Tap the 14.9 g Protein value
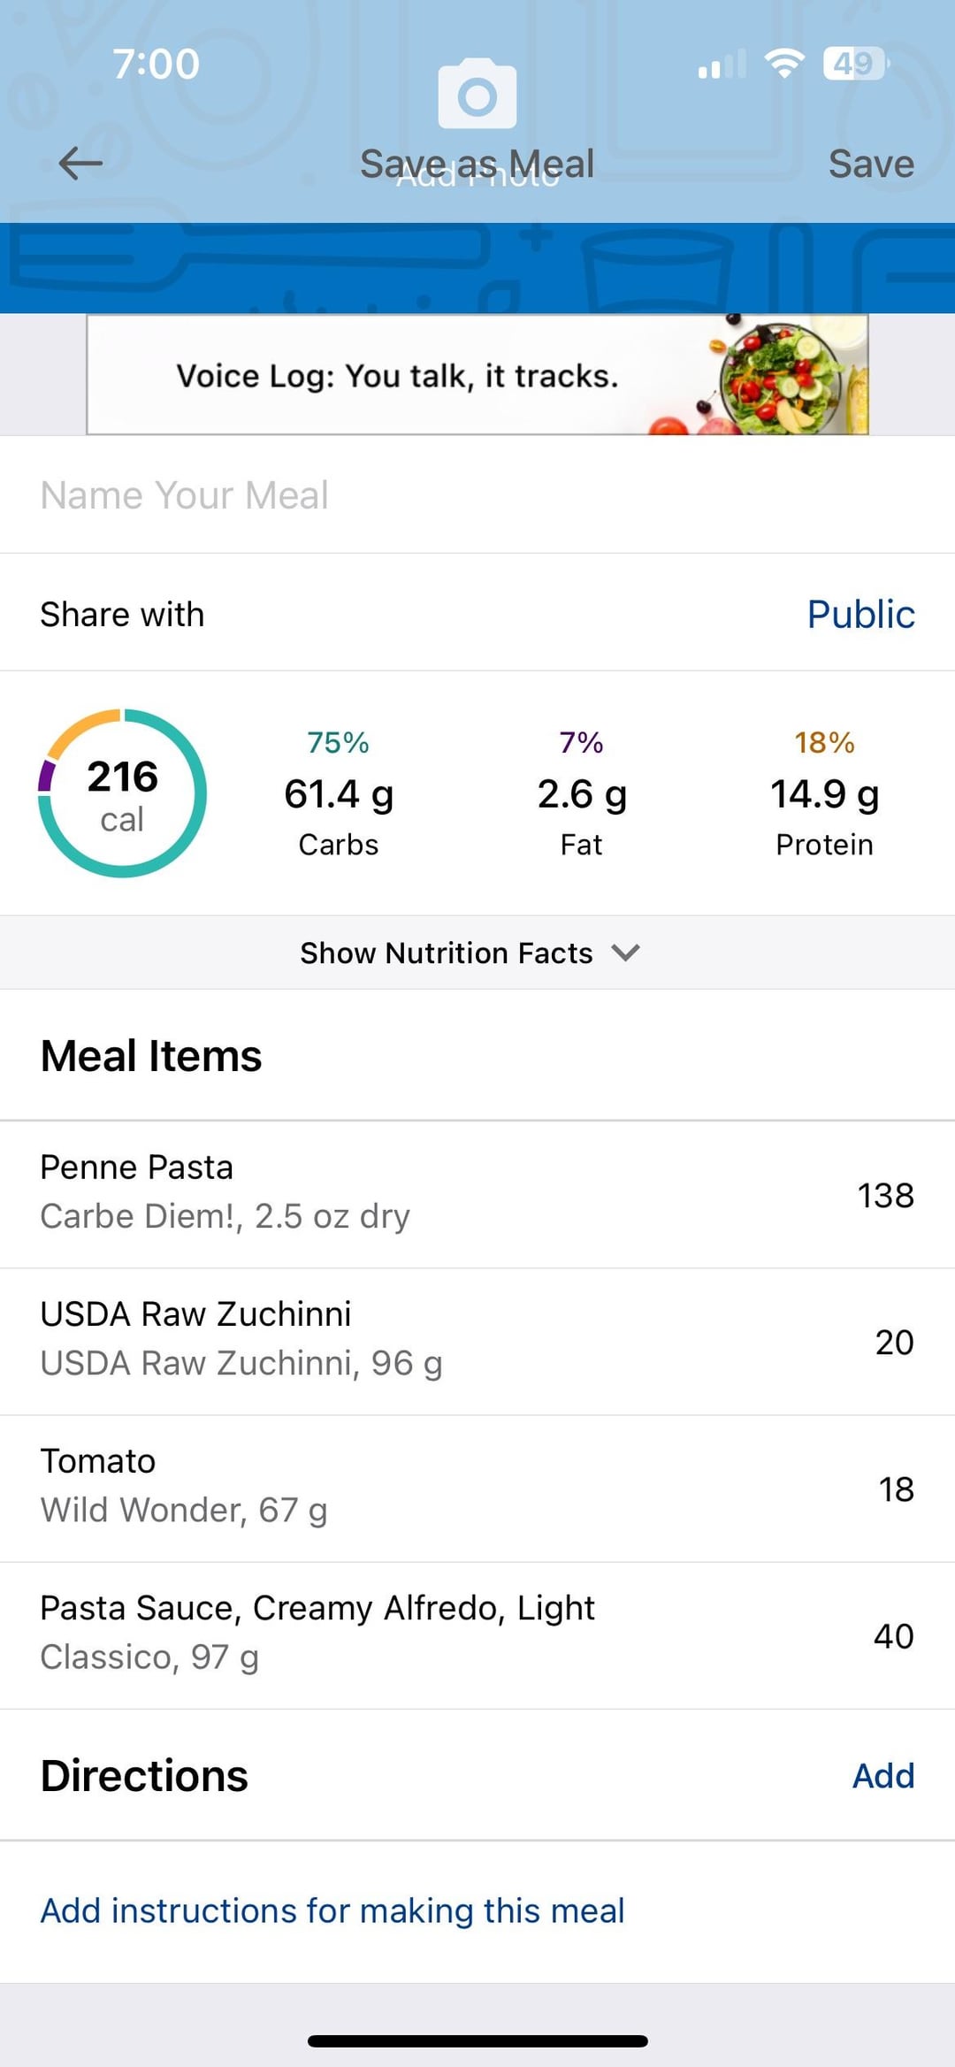 tap(824, 794)
